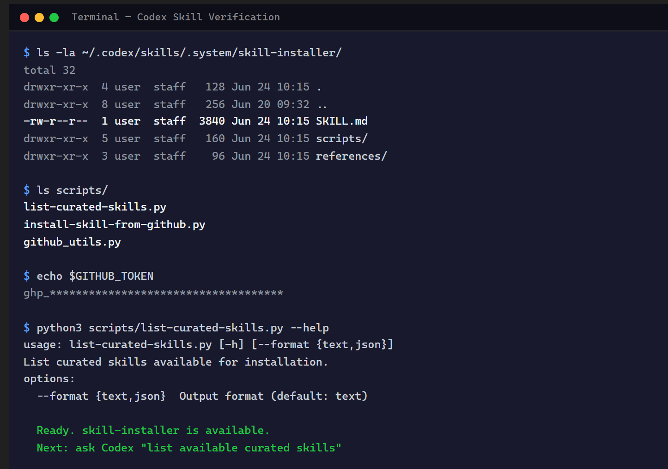Click the 'Next: ask Codex' green hint line
The image size is (668, 469).
pos(189,448)
